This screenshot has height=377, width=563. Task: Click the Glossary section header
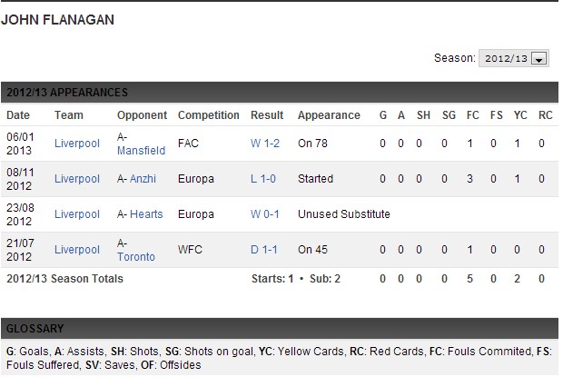pos(280,329)
